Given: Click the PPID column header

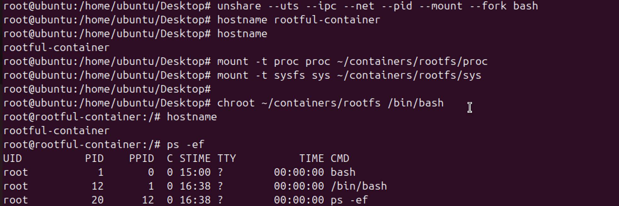Looking at the screenshot, I should coord(141,158).
